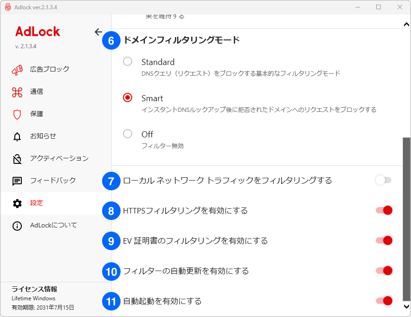The image size is (411, 317).
Task: Click the chat bubble icon for フィードバック
Action: click(x=17, y=181)
